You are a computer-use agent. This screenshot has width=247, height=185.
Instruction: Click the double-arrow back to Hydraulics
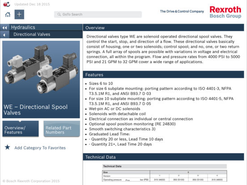click(4, 28)
